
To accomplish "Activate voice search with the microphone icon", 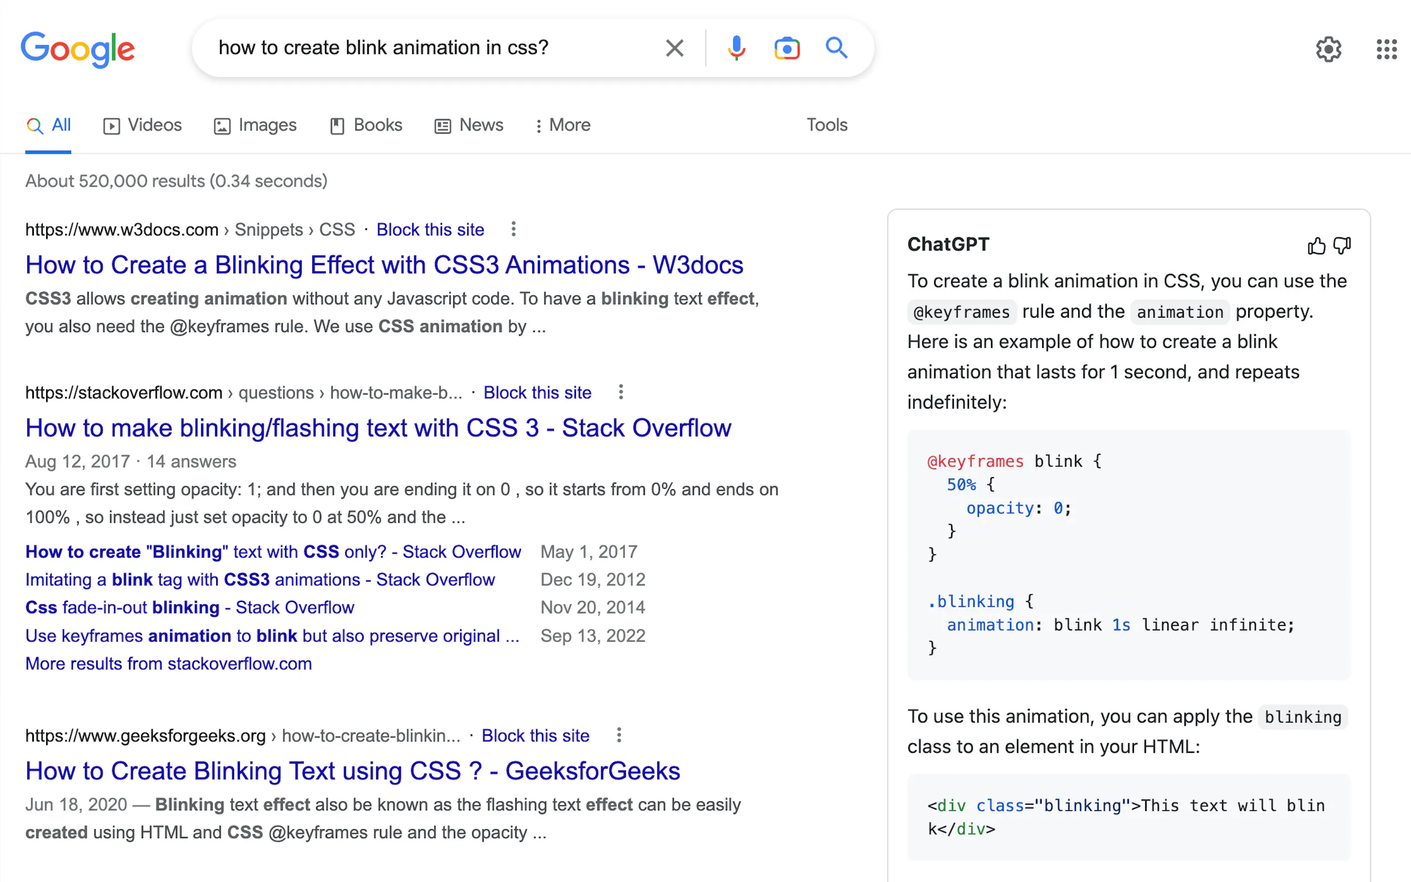I will [x=736, y=48].
